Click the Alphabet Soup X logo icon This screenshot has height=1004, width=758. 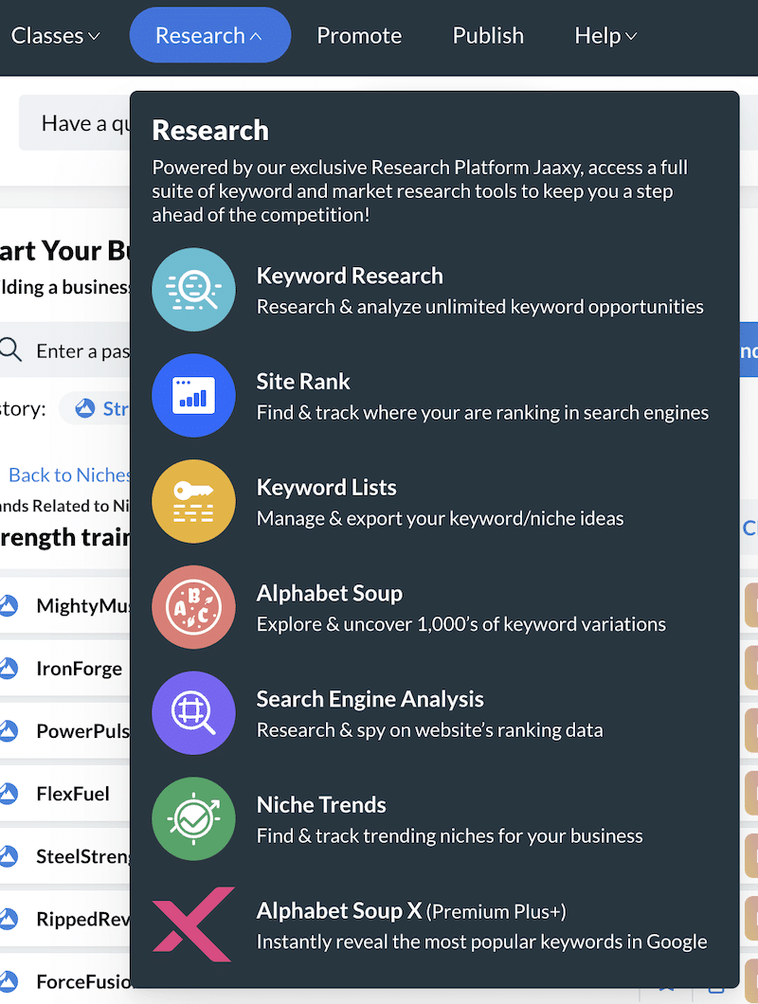(193, 924)
